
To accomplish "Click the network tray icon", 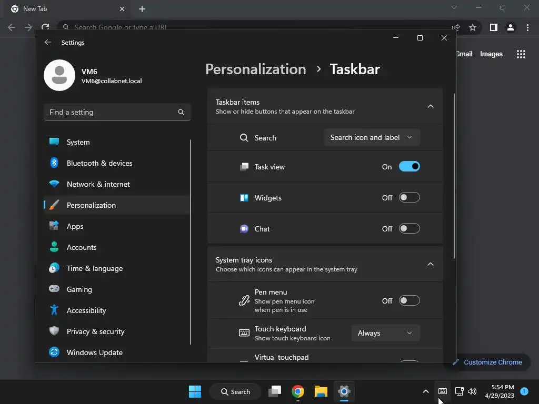I will (459, 391).
